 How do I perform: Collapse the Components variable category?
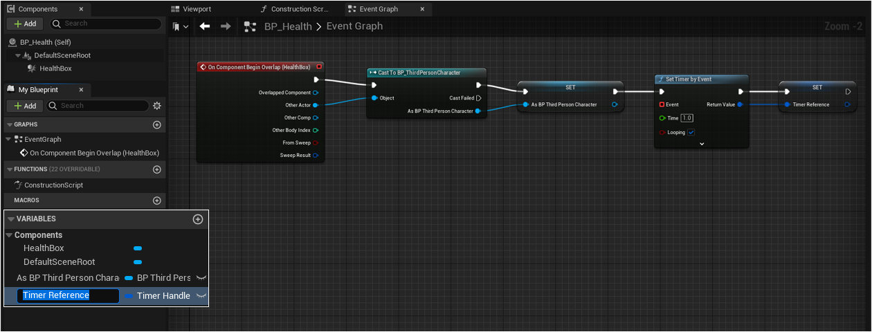tap(10, 235)
